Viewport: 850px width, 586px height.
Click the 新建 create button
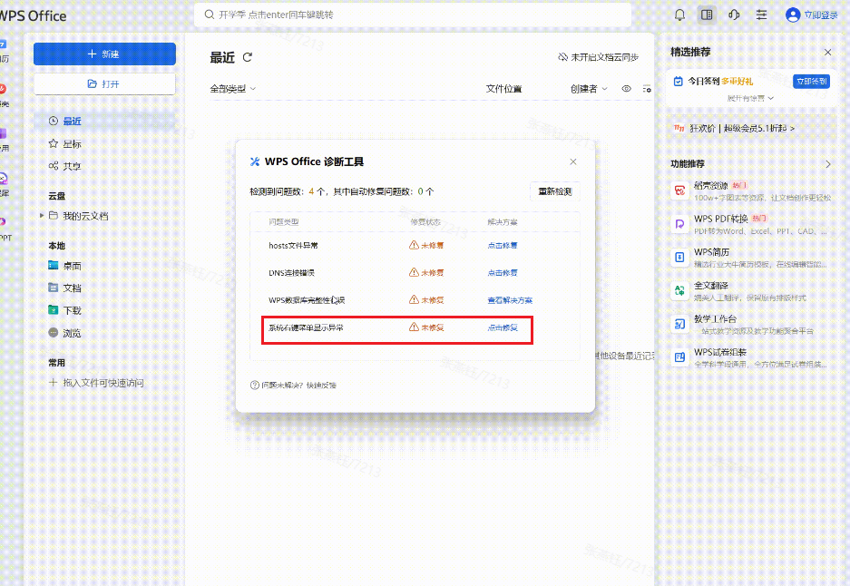[104, 54]
